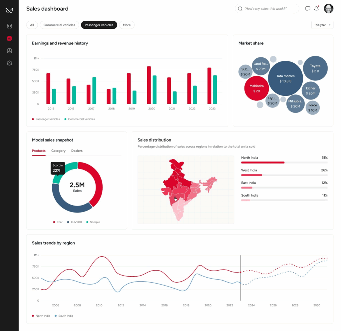Click the Tata motors bubble
This screenshot has height=331, width=341.
pyautogui.click(x=285, y=78)
